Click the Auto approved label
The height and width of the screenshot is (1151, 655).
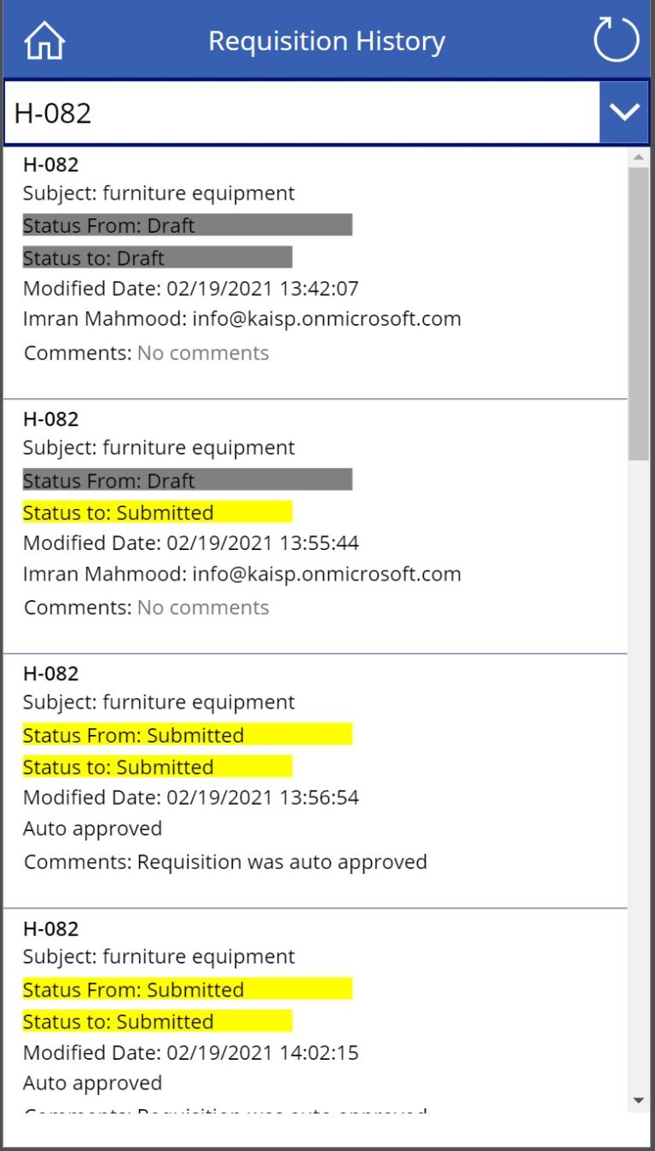(x=92, y=828)
